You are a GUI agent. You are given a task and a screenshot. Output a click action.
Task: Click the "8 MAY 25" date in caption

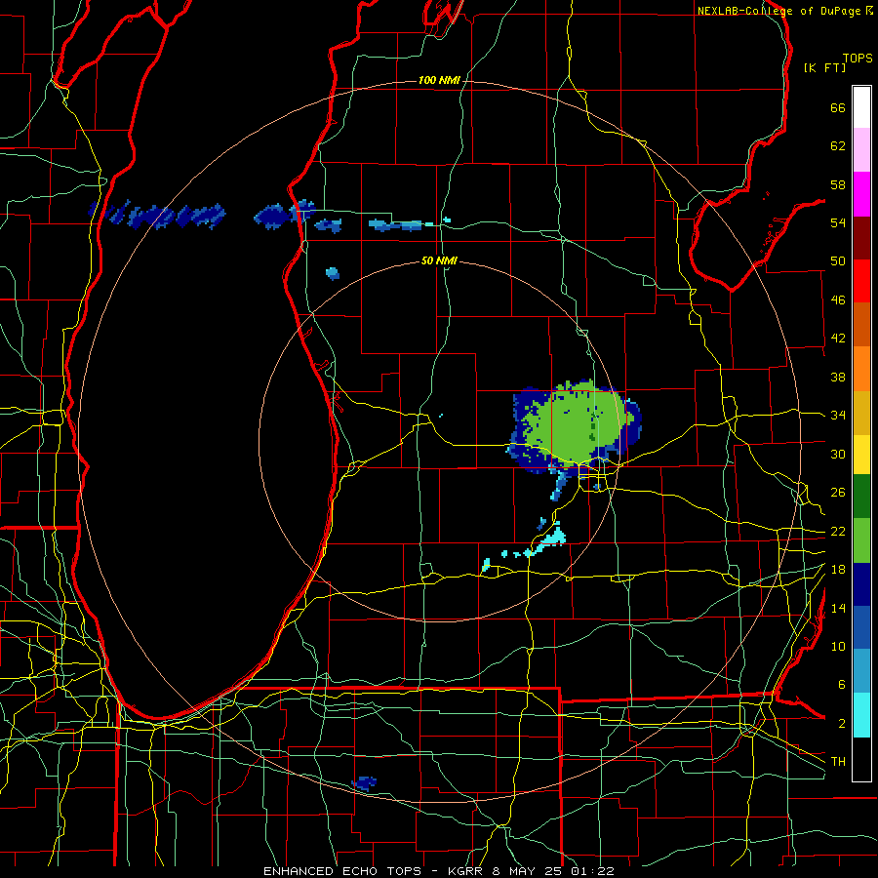tap(527, 871)
